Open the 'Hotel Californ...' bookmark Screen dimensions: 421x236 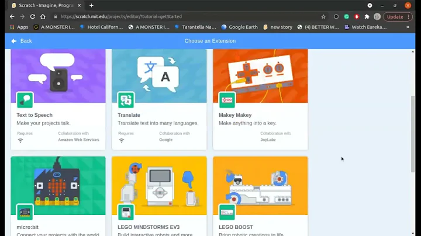(102, 27)
